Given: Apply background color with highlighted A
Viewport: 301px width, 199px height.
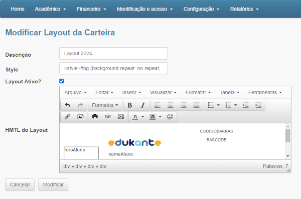Looking at the screenshot, I should [x=153, y=117].
